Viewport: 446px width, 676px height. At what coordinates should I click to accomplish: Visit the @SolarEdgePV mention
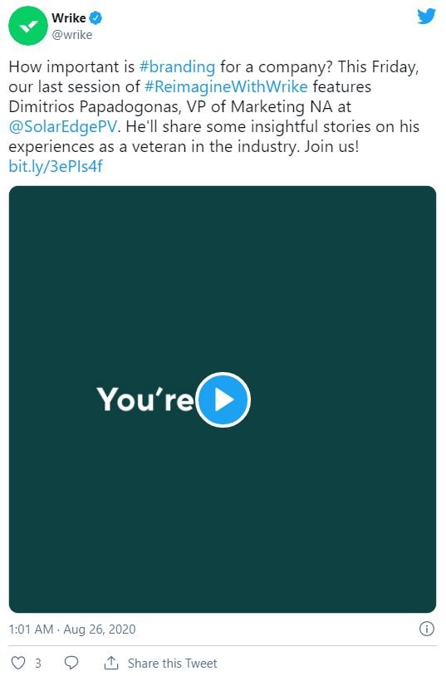pos(63,127)
